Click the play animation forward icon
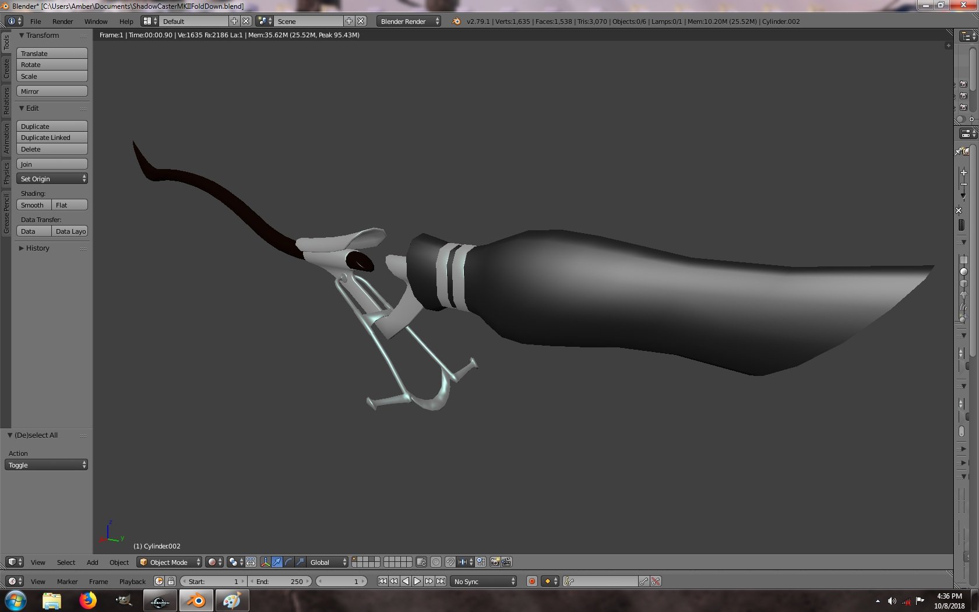Screen dimensions: 979x612 417,581
